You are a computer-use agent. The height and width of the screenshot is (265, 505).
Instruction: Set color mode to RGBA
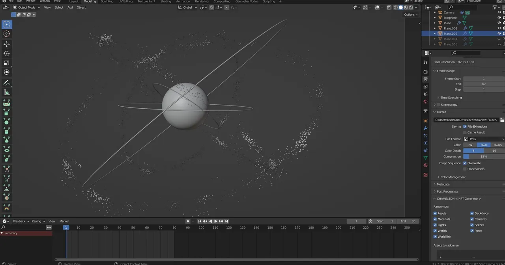point(498,145)
